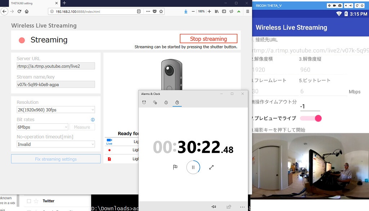The height and width of the screenshot is (211, 369).
Task: Check the checkbox beside Twitter bookmark
Action: (28, 201)
